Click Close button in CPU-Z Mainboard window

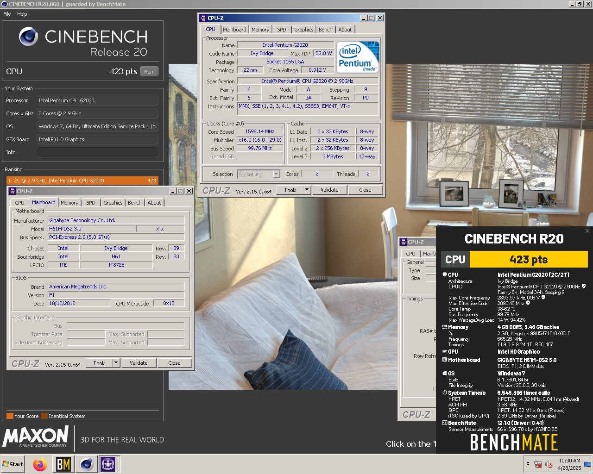pyautogui.click(x=174, y=363)
